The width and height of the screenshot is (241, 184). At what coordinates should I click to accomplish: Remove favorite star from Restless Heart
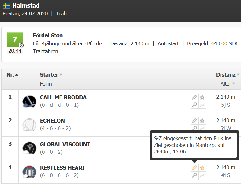[202, 168]
